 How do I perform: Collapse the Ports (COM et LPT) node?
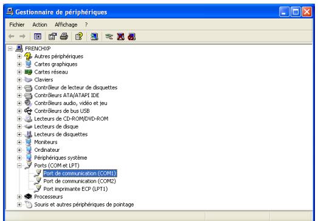point(19,166)
